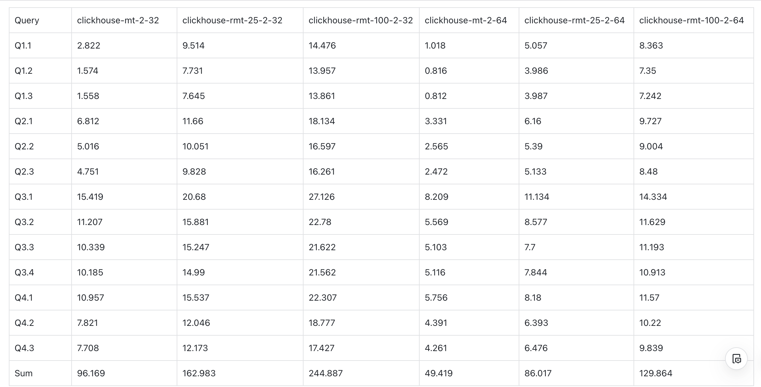Select the cell showing 2.822

tap(89, 46)
